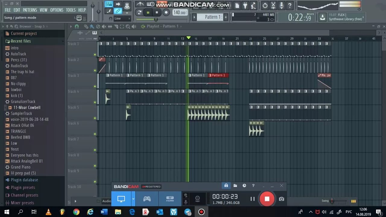Click bar 25 on the playlist timeline ruler
Screen dimensions: 386x217
click(x=264, y=39)
